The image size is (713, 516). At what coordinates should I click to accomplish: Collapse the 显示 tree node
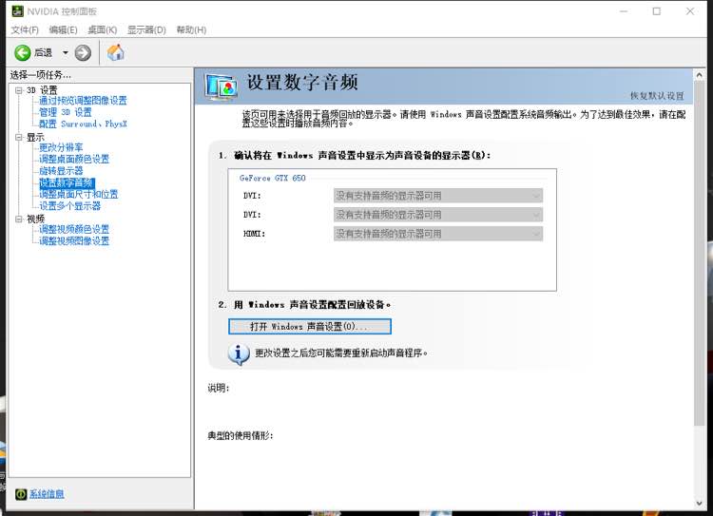tap(19, 137)
